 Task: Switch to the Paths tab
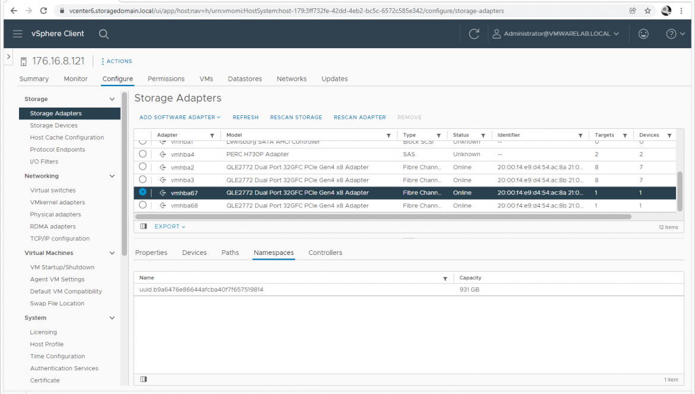pyautogui.click(x=230, y=253)
